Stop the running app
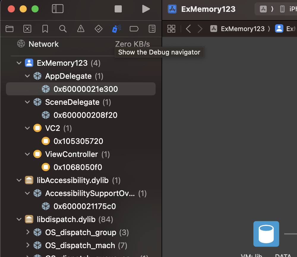The height and width of the screenshot is (257, 297). click(x=118, y=9)
